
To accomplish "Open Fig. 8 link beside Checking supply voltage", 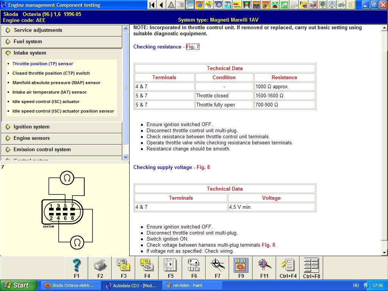I will click(203, 167).
